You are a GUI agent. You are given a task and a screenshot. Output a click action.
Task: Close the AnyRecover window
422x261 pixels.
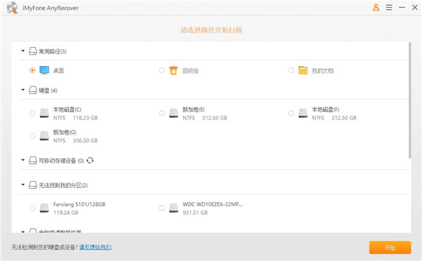tap(415, 8)
